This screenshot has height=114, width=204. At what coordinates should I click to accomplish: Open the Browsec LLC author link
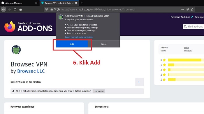(31, 71)
